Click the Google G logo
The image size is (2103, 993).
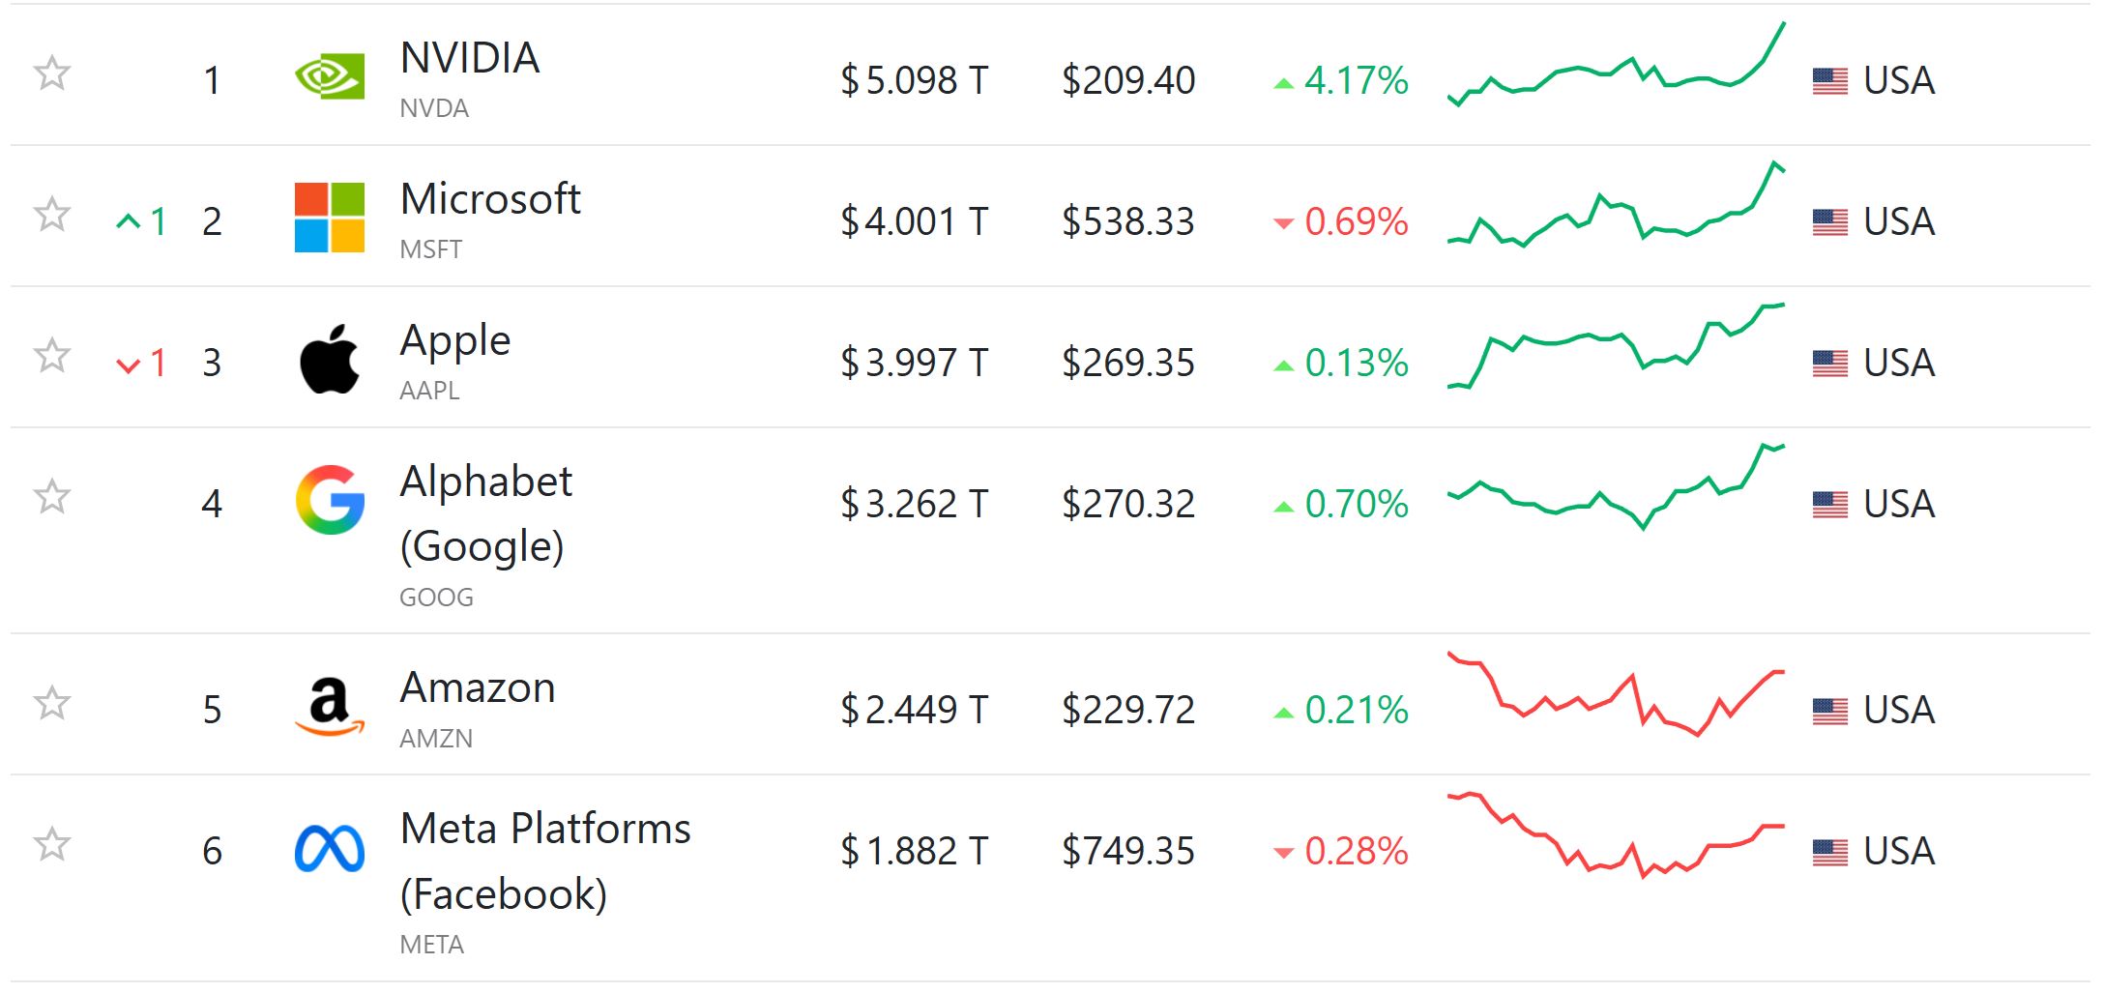pos(330,500)
